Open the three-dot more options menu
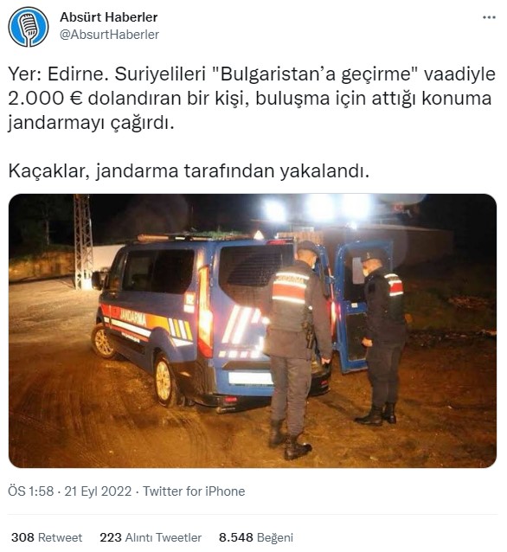The image size is (507, 552). [489, 17]
